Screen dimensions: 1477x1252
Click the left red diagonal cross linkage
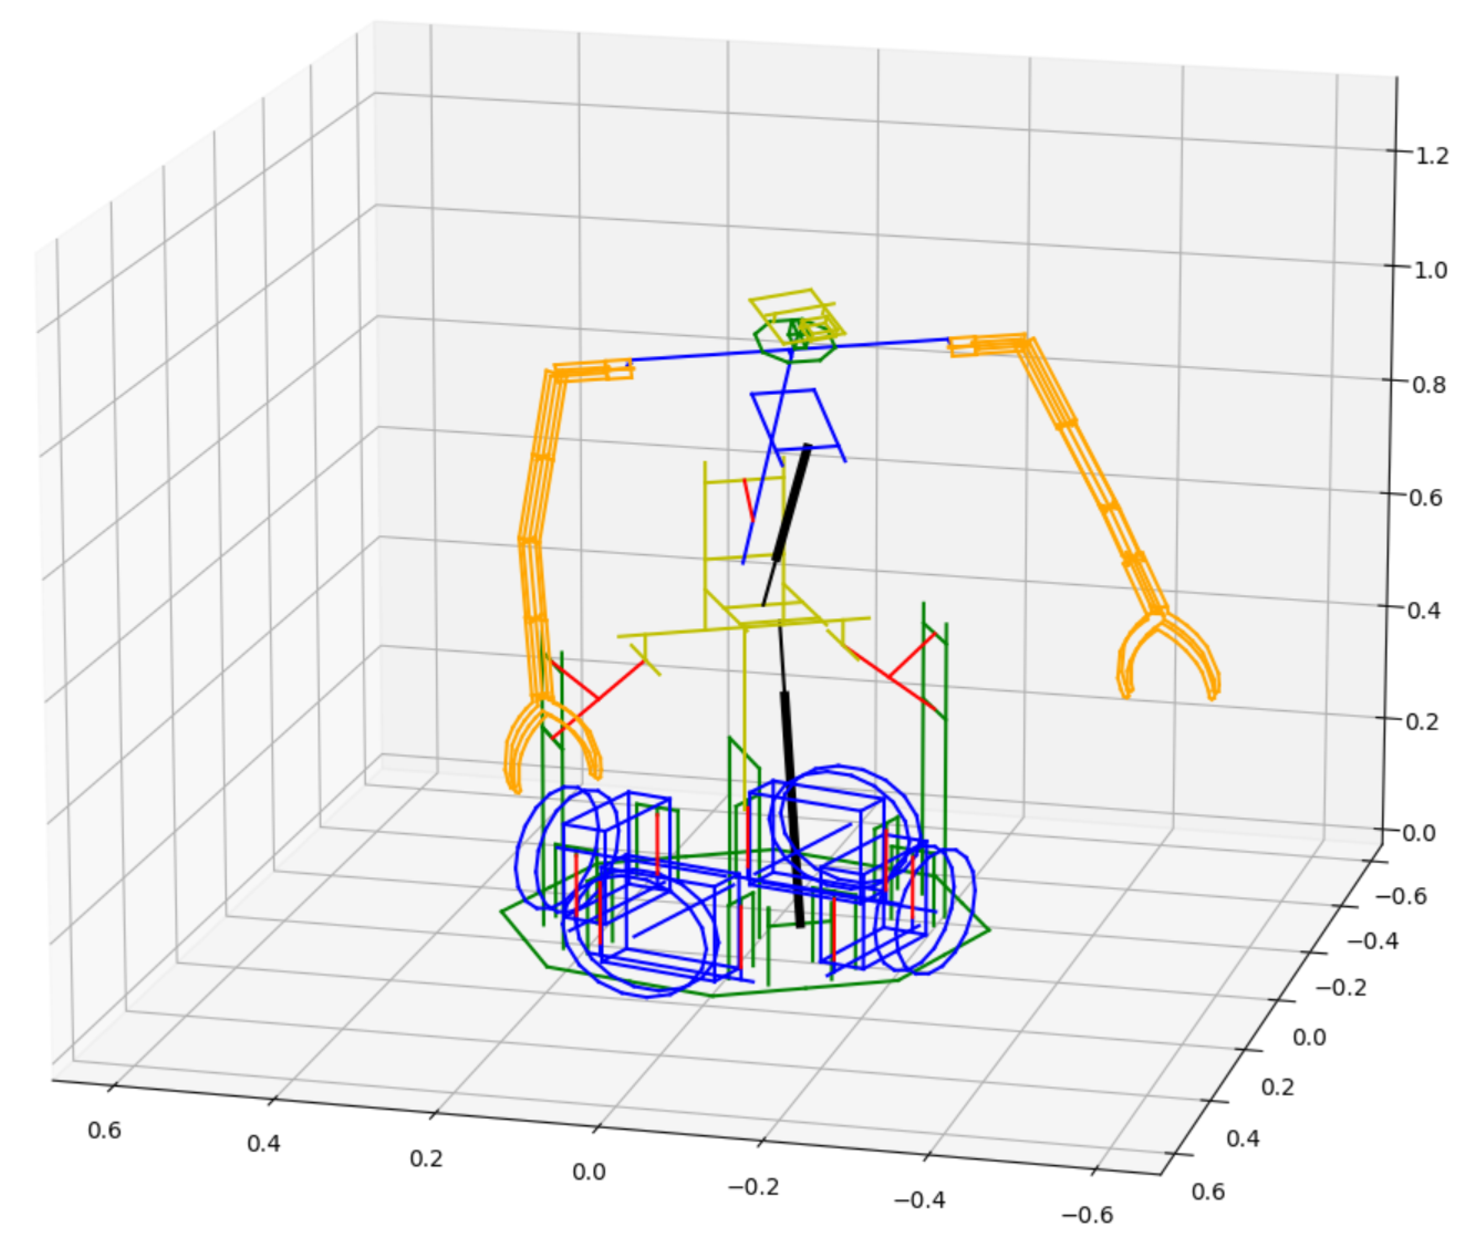click(596, 699)
